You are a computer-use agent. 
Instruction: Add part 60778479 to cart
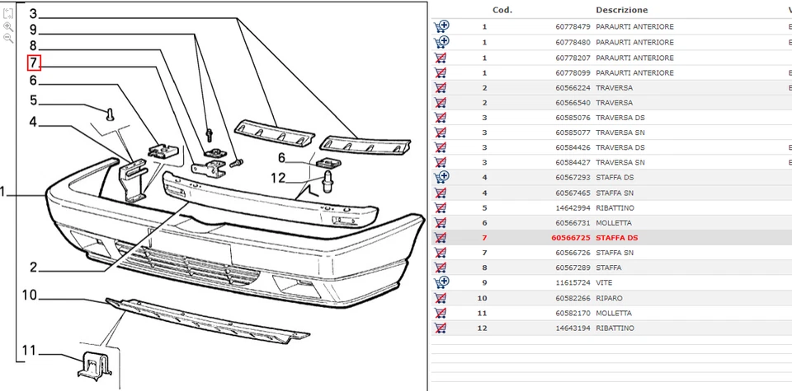pyautogui.click(x=441, y=26)
